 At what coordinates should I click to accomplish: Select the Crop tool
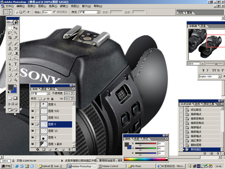(x=10, y=38)
